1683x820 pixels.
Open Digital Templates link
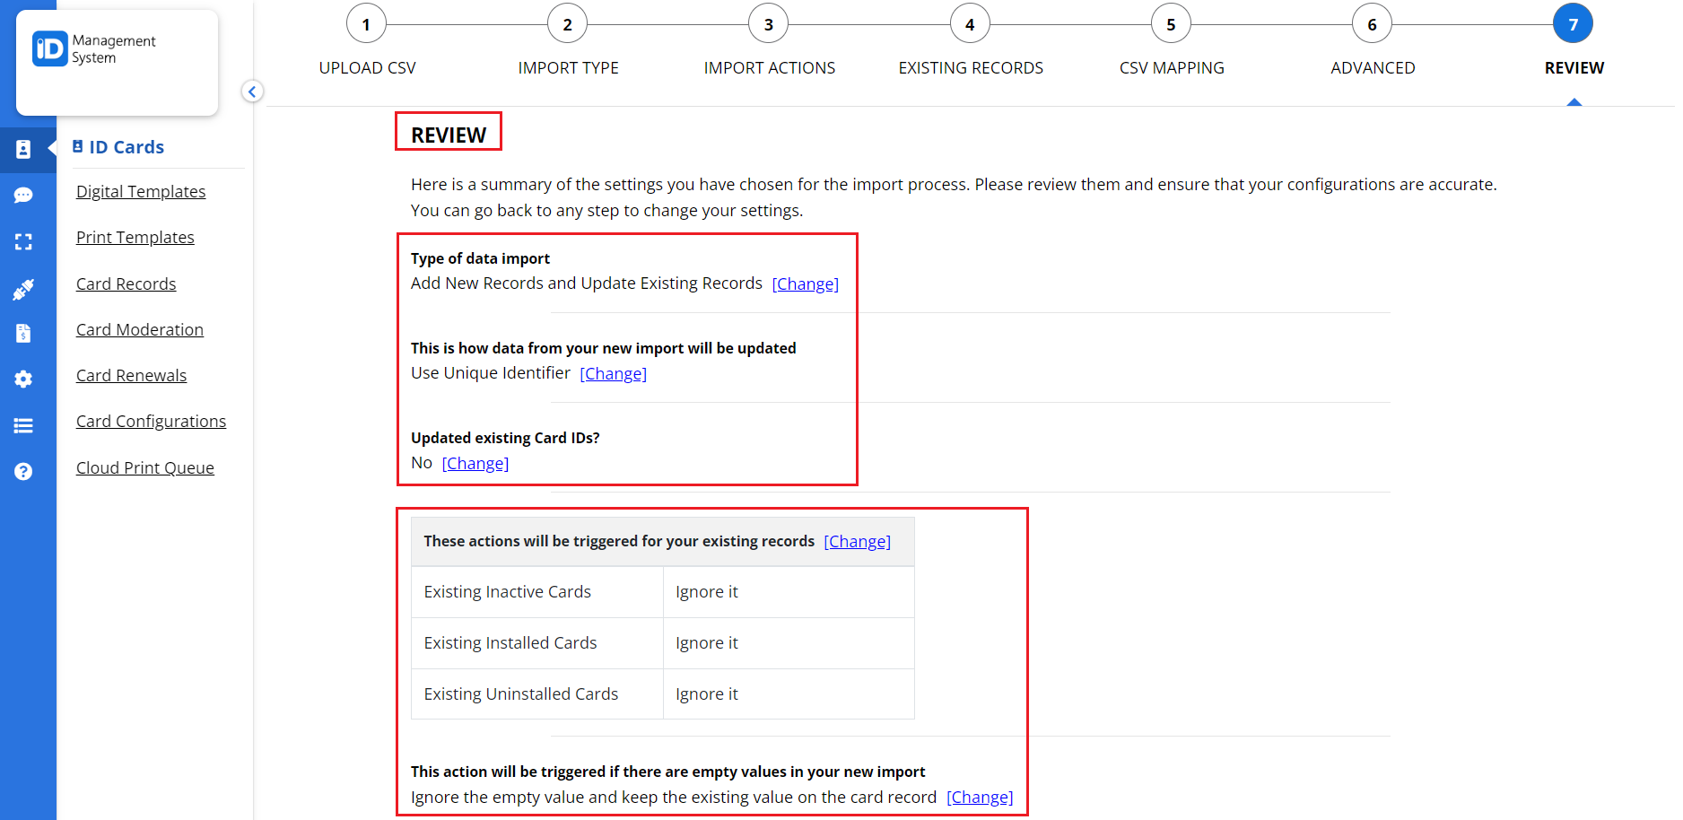click(x=141, y=192)
